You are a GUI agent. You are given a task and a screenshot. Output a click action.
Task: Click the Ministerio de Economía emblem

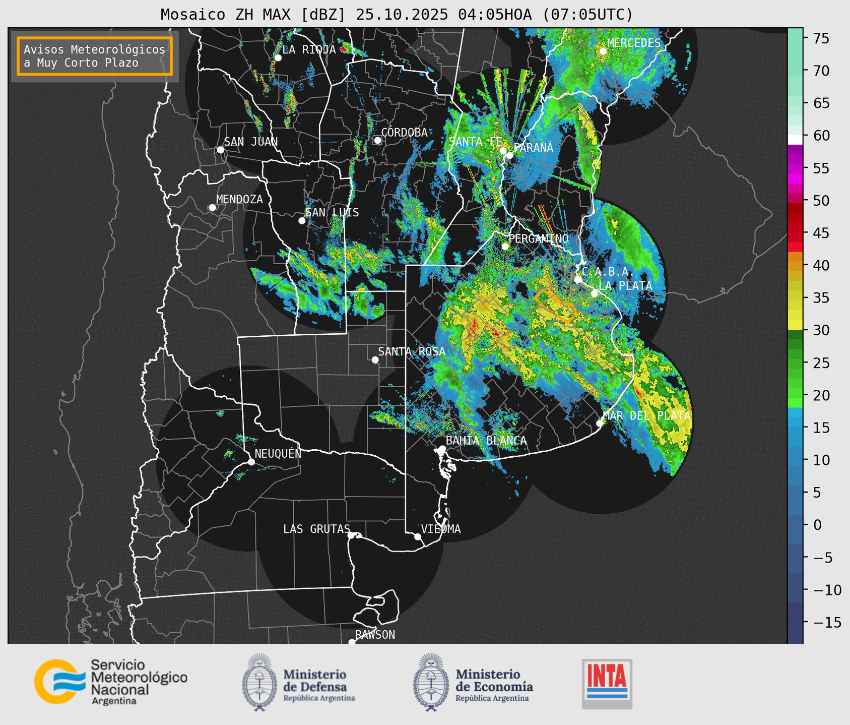[431, 682]
